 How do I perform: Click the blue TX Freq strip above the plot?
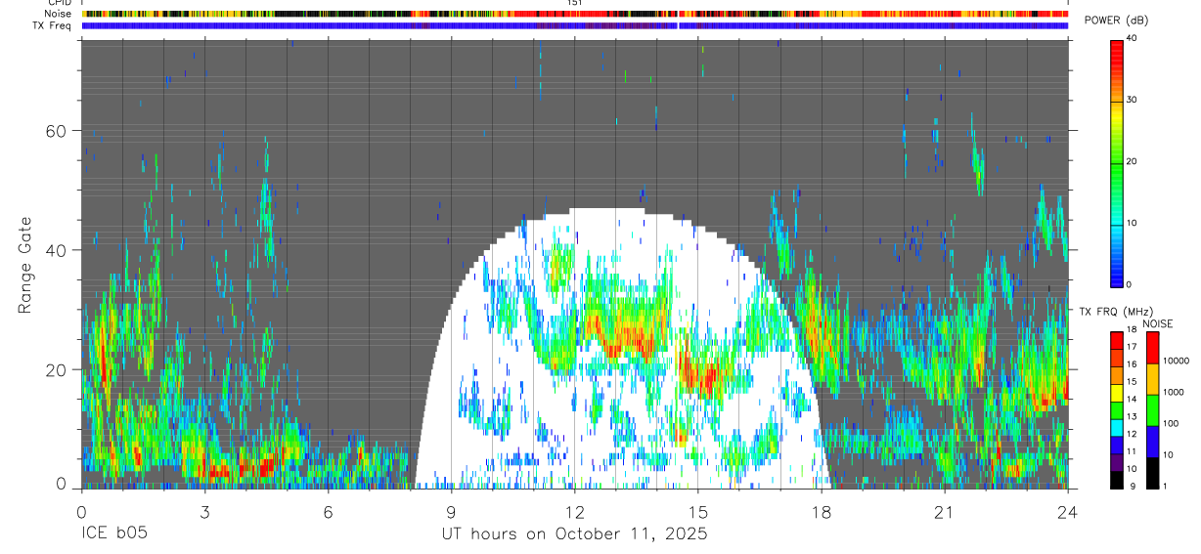click(575, 26)
